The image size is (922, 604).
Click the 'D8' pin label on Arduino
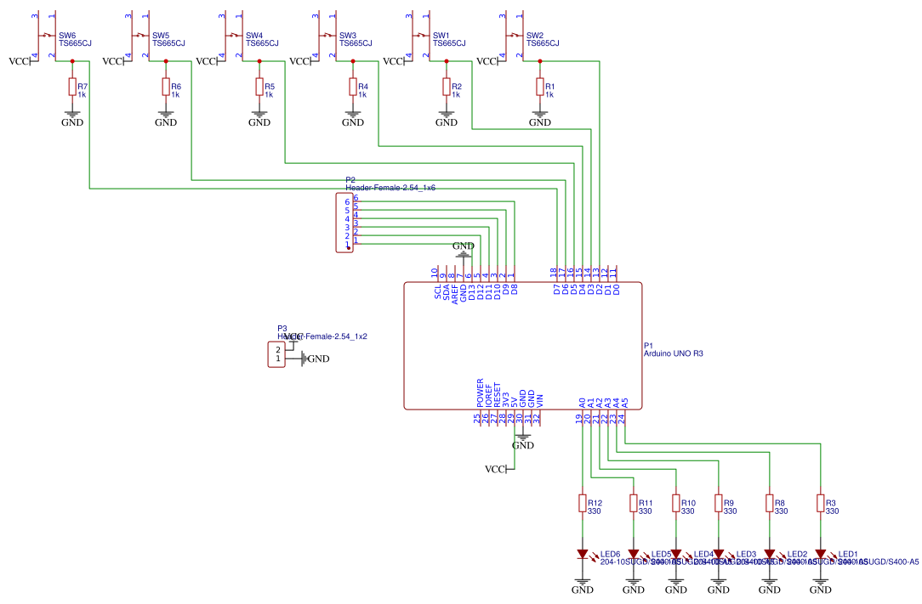point(515,290)
